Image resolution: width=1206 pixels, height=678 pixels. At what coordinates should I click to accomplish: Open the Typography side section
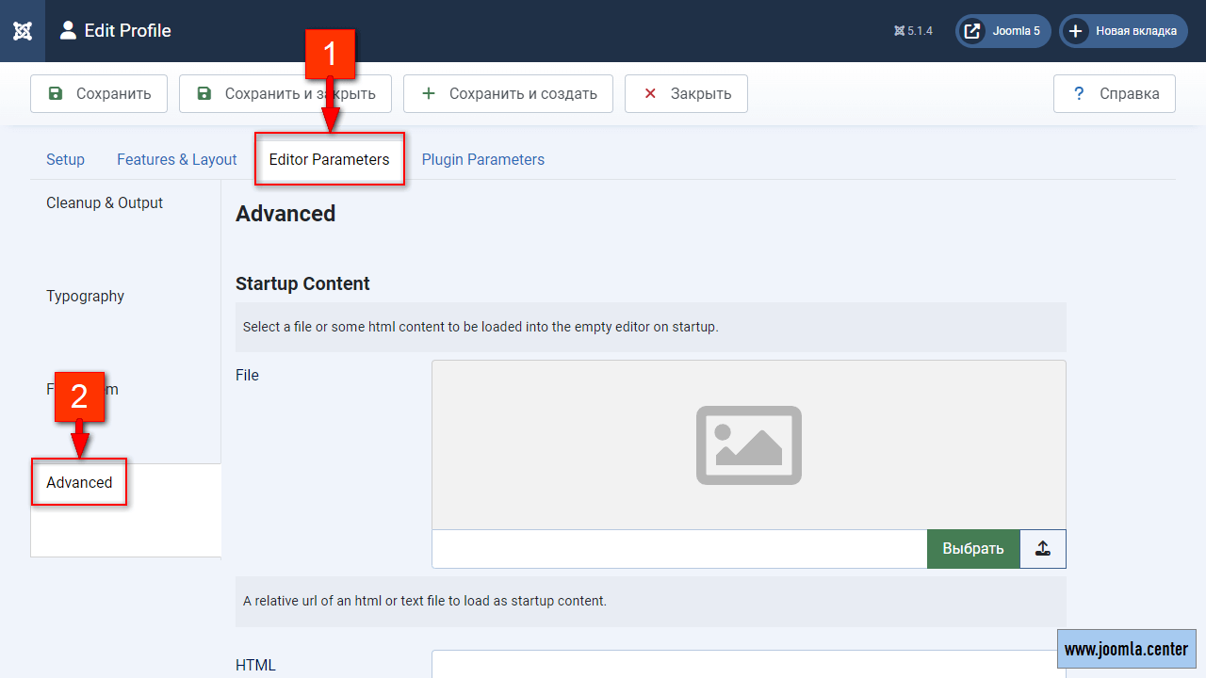85,297
